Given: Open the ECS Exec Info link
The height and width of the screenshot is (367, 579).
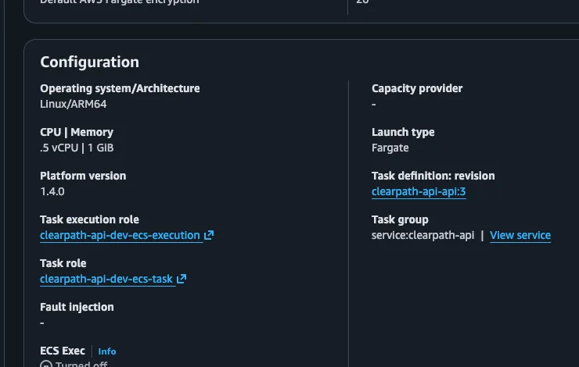Looking at the screenshot, I should pos(107,351).
